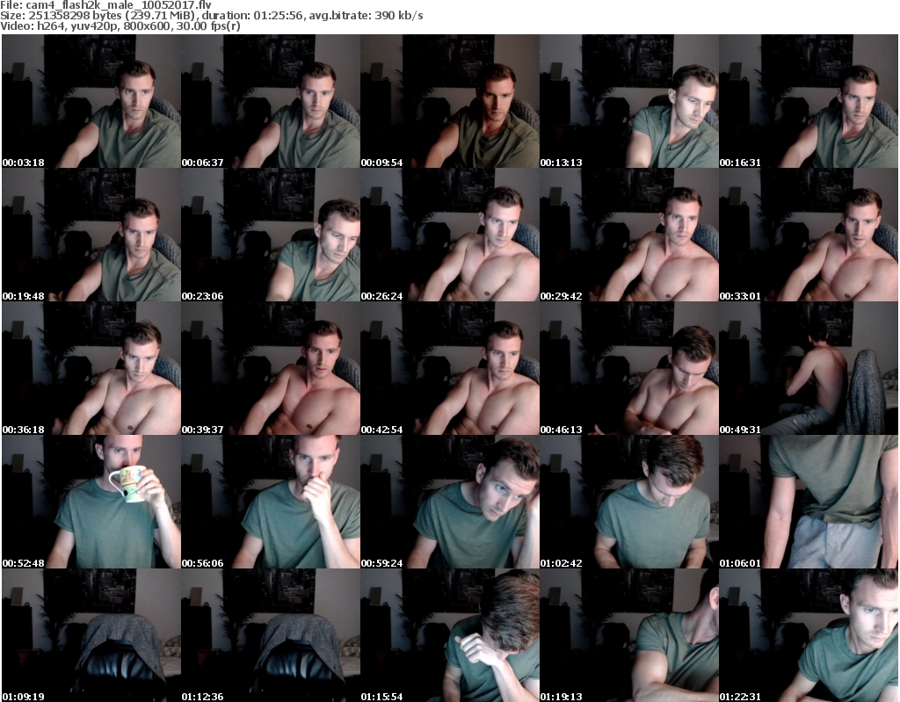The width and height of the screenshot is (900, 702).
Task: Select the thumbnail stamped 00:19:48
Action: pos(91,235)
